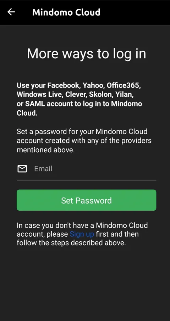Click the "Set a password for your" paragraph

tap(84, 141)
